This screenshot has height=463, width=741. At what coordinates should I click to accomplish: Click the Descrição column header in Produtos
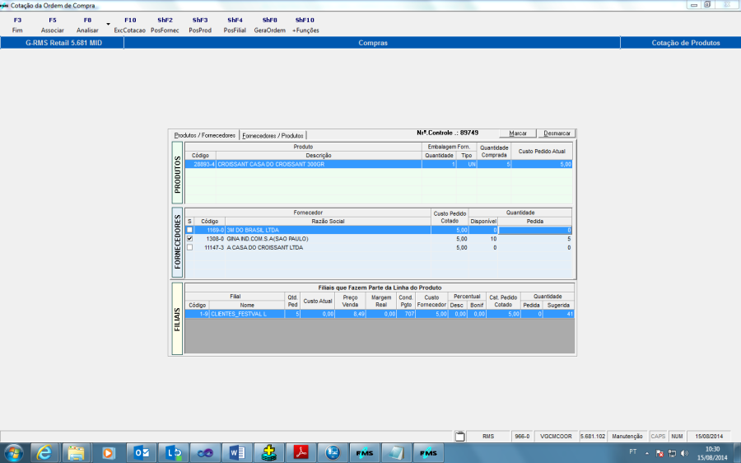(x=319, y=155)
